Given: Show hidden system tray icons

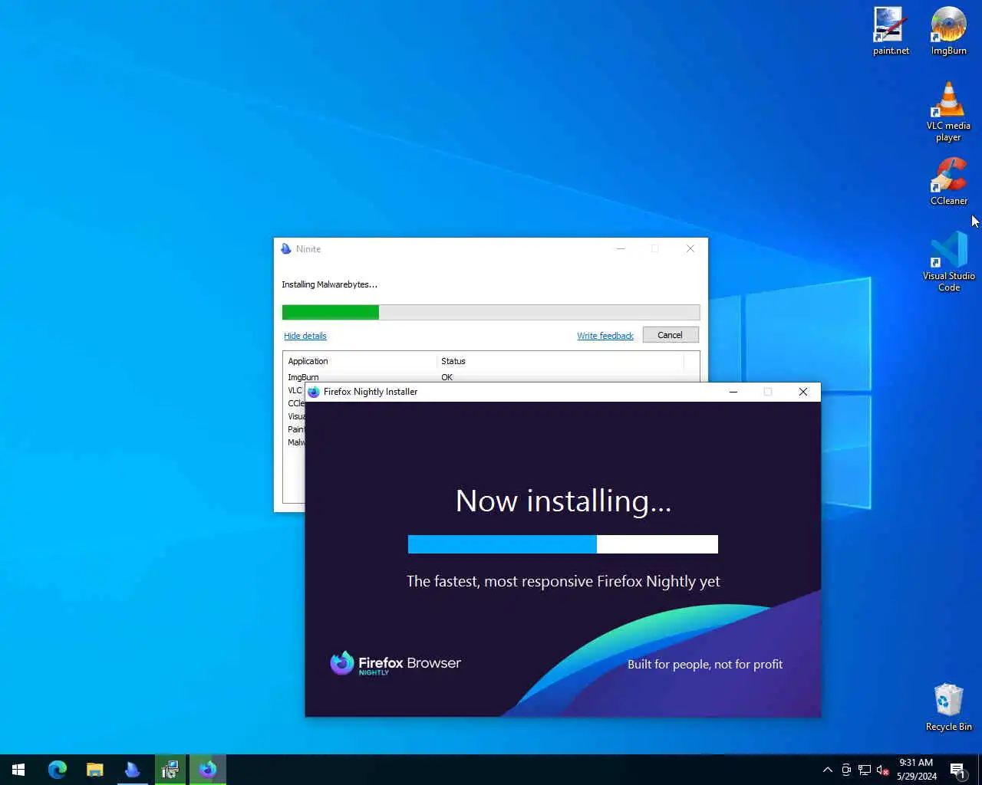Looking at the screenshot, I should pyautogui.click(x=828, y=770).
